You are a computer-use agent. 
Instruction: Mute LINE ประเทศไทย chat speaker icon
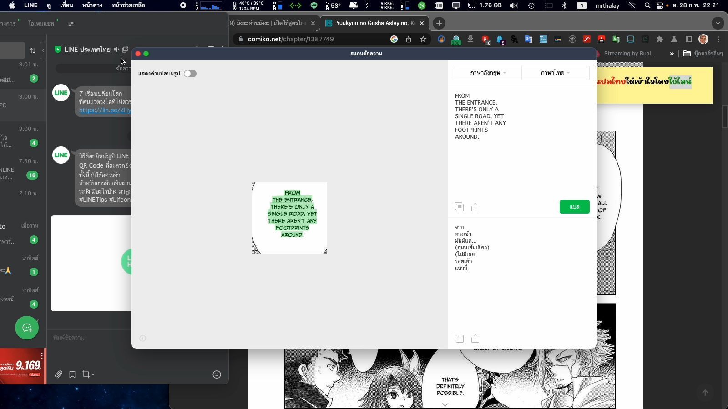coord(116,50)
